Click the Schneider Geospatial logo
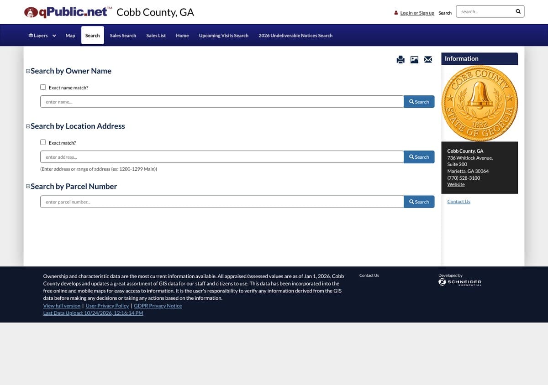The image size is (548, 385). [460, 282]
